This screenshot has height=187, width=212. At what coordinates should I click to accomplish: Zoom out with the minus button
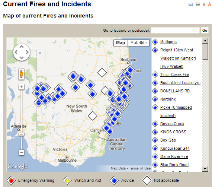click(22, 152)
